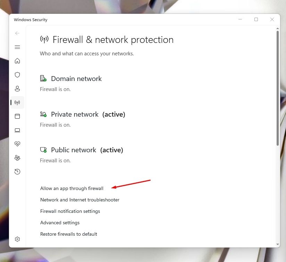Select the Firewall & network protection wifi icon

click(x=17, y=102)
